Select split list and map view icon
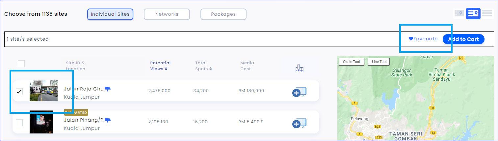 pyautogui.click(x=473, y=13)
